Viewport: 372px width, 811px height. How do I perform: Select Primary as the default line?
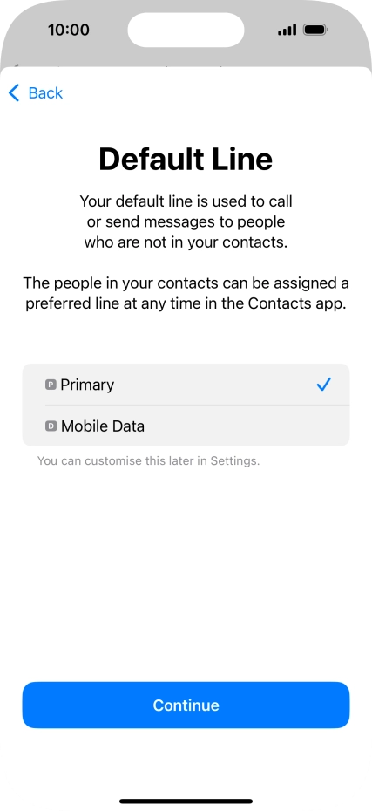[186, 385]
